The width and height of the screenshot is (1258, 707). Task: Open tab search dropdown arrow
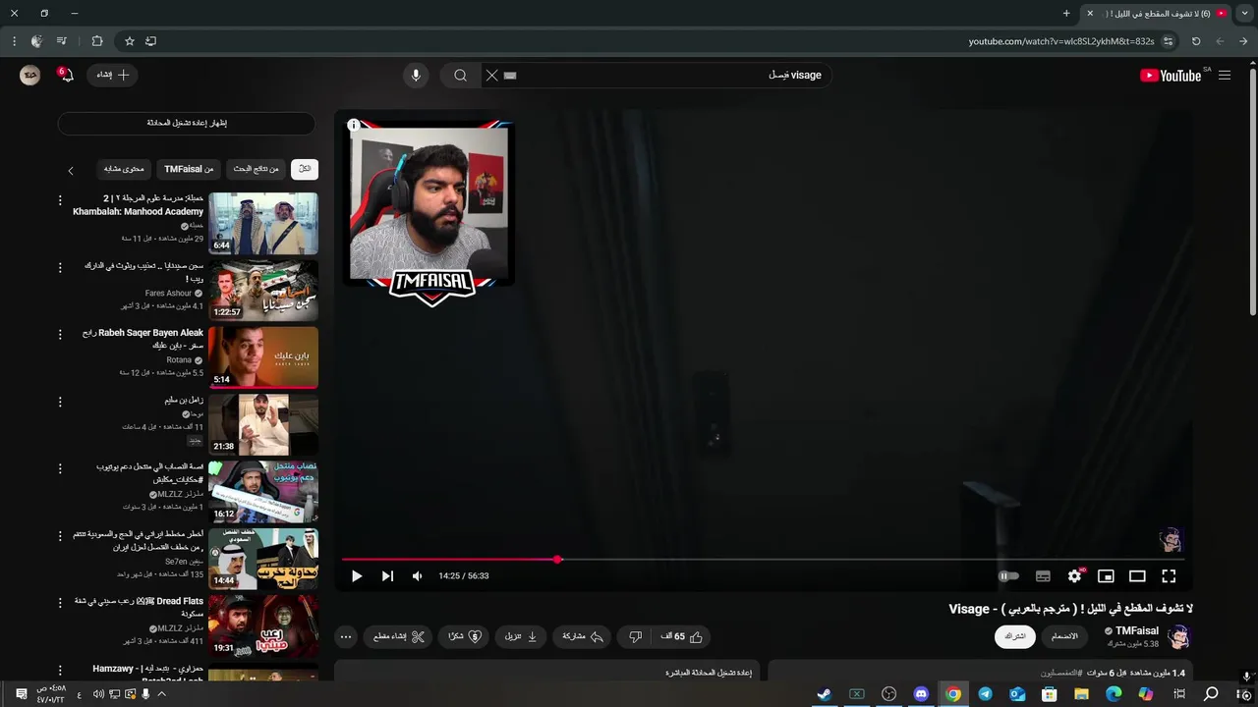[x=1244, y=14]
